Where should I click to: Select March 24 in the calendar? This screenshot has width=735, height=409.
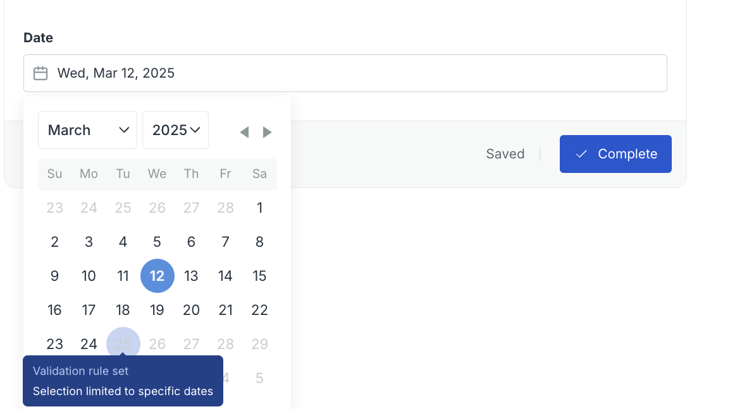89,344
